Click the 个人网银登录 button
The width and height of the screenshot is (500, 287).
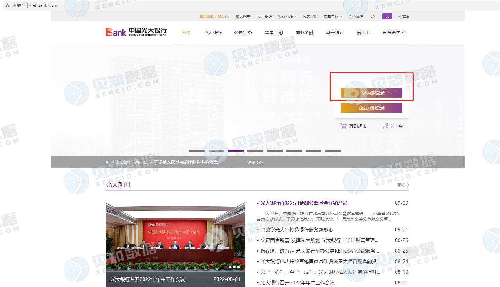372,93
